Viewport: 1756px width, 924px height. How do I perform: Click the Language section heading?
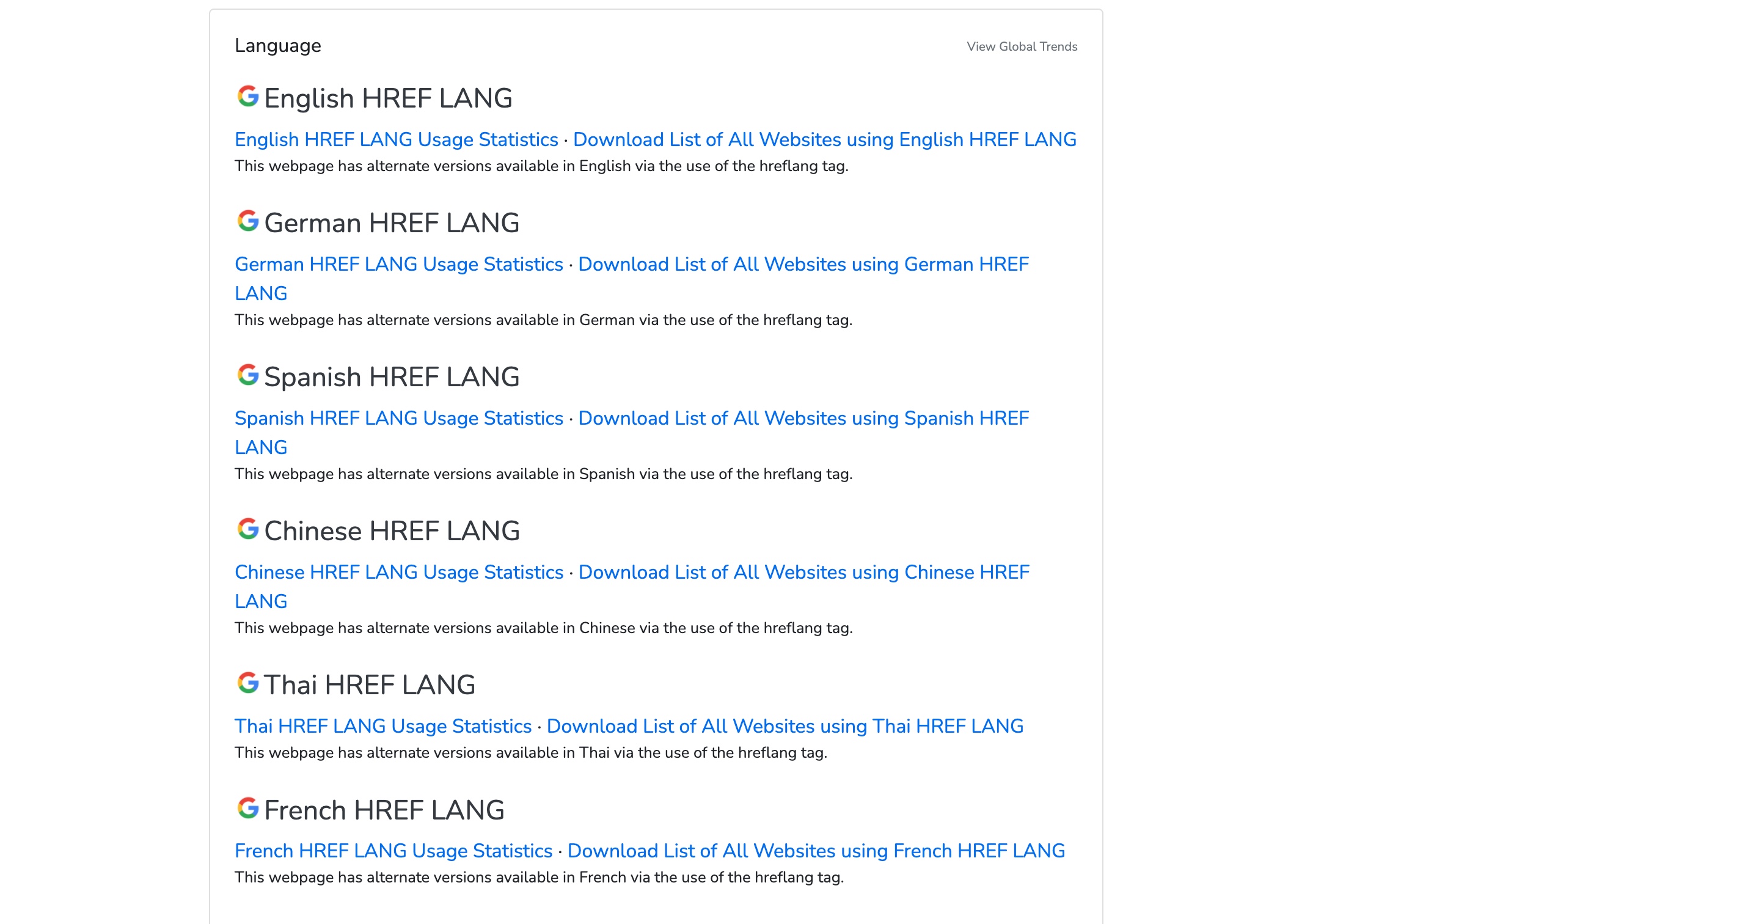pos(277,46)
